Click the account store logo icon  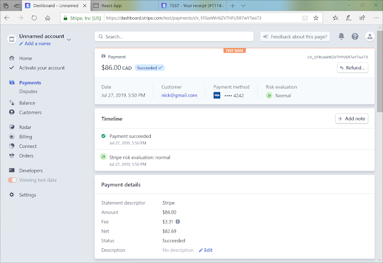pyautogui.click(x=11, y=39)
